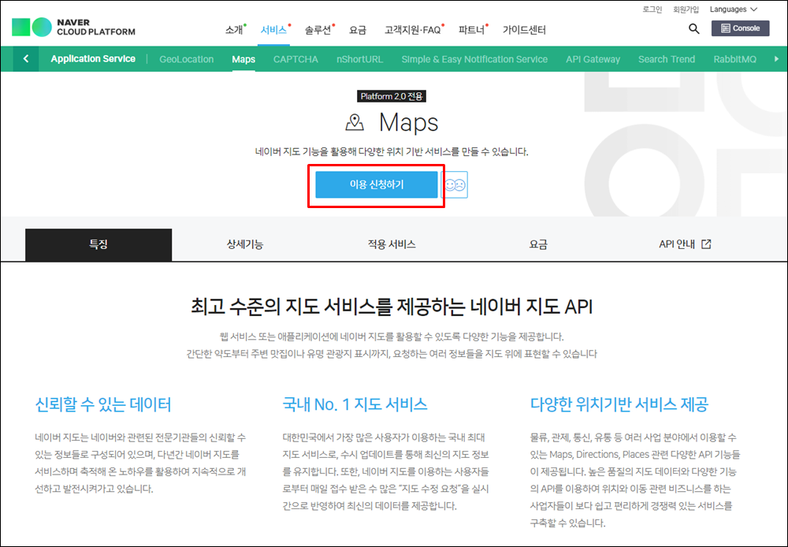Select Maps in service bar
The height and width of the screenshot is (547, 788).
point(243,59)
